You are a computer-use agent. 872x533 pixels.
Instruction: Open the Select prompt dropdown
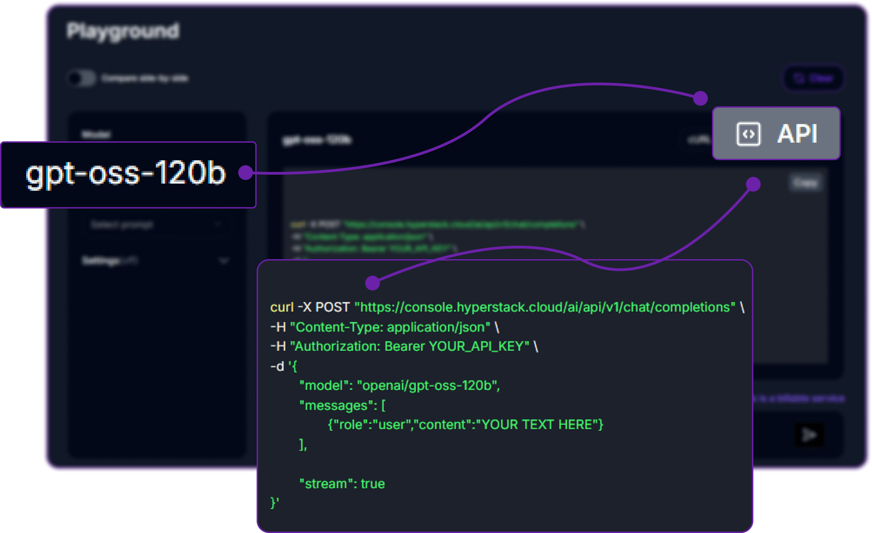[156, 225]
